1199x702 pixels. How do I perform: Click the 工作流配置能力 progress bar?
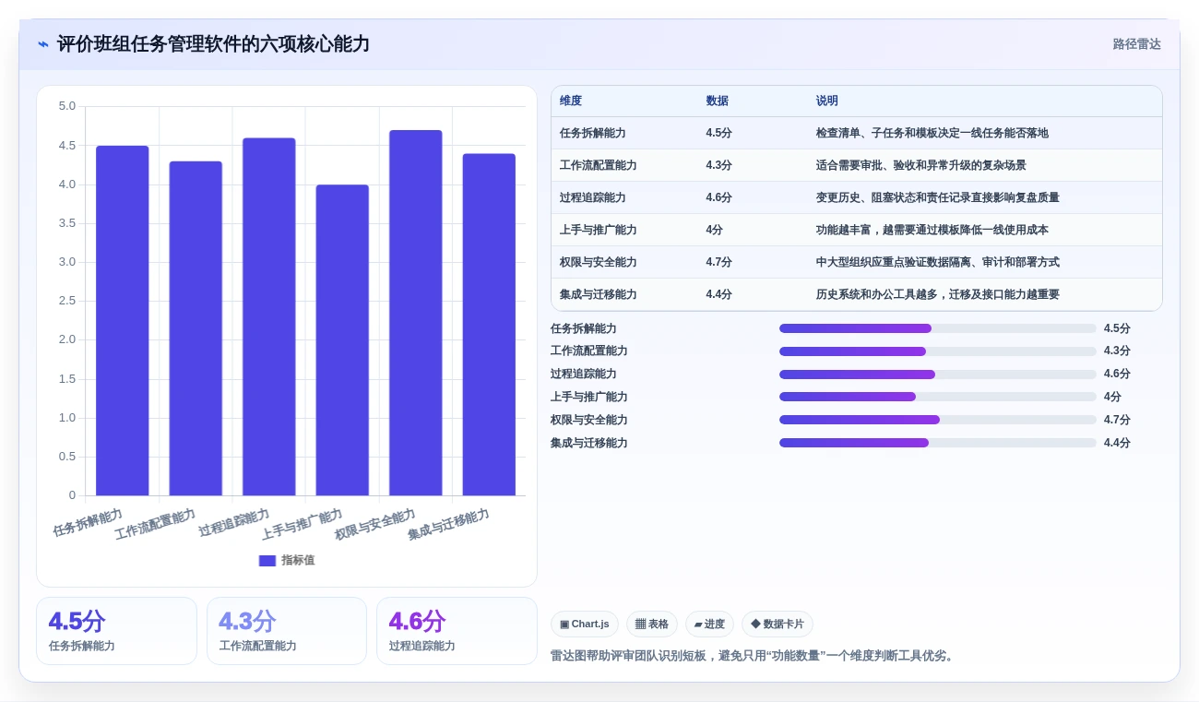coord(938,351)
